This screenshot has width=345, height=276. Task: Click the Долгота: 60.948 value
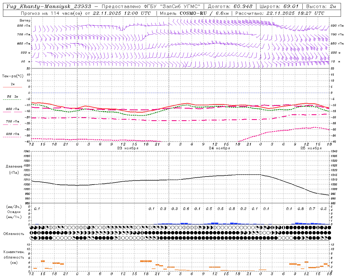tap(230, 6)
